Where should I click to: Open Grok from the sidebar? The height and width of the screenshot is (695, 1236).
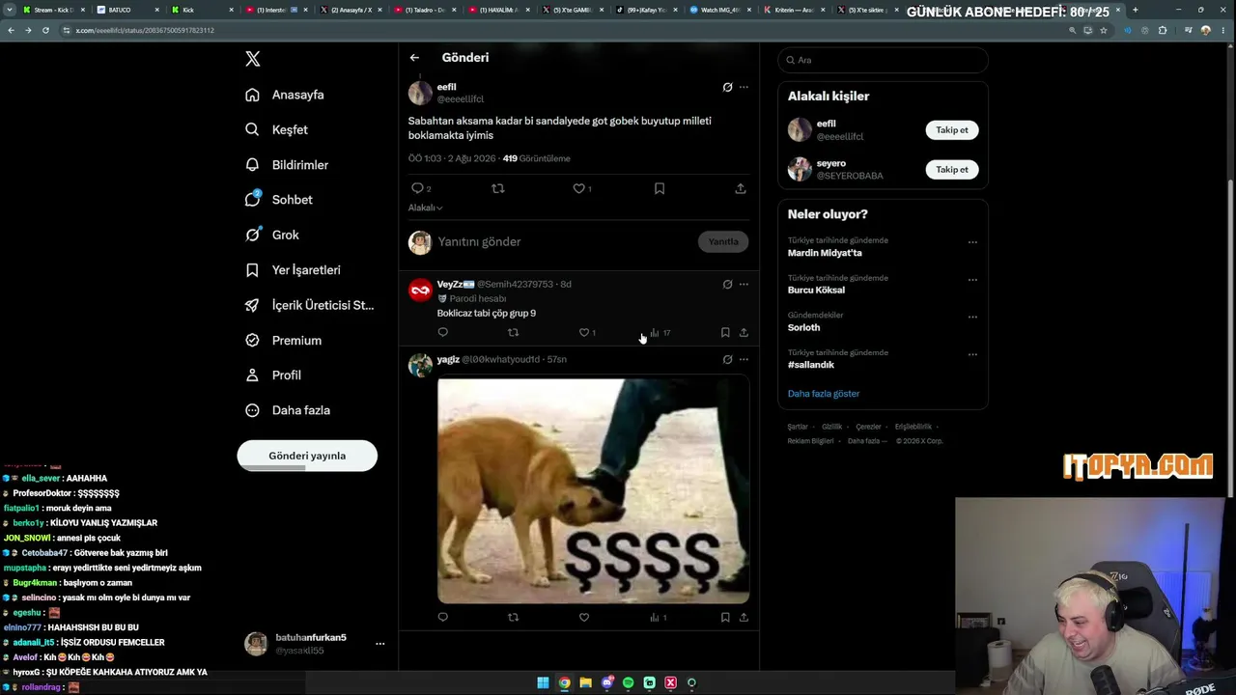coord(271,235)
